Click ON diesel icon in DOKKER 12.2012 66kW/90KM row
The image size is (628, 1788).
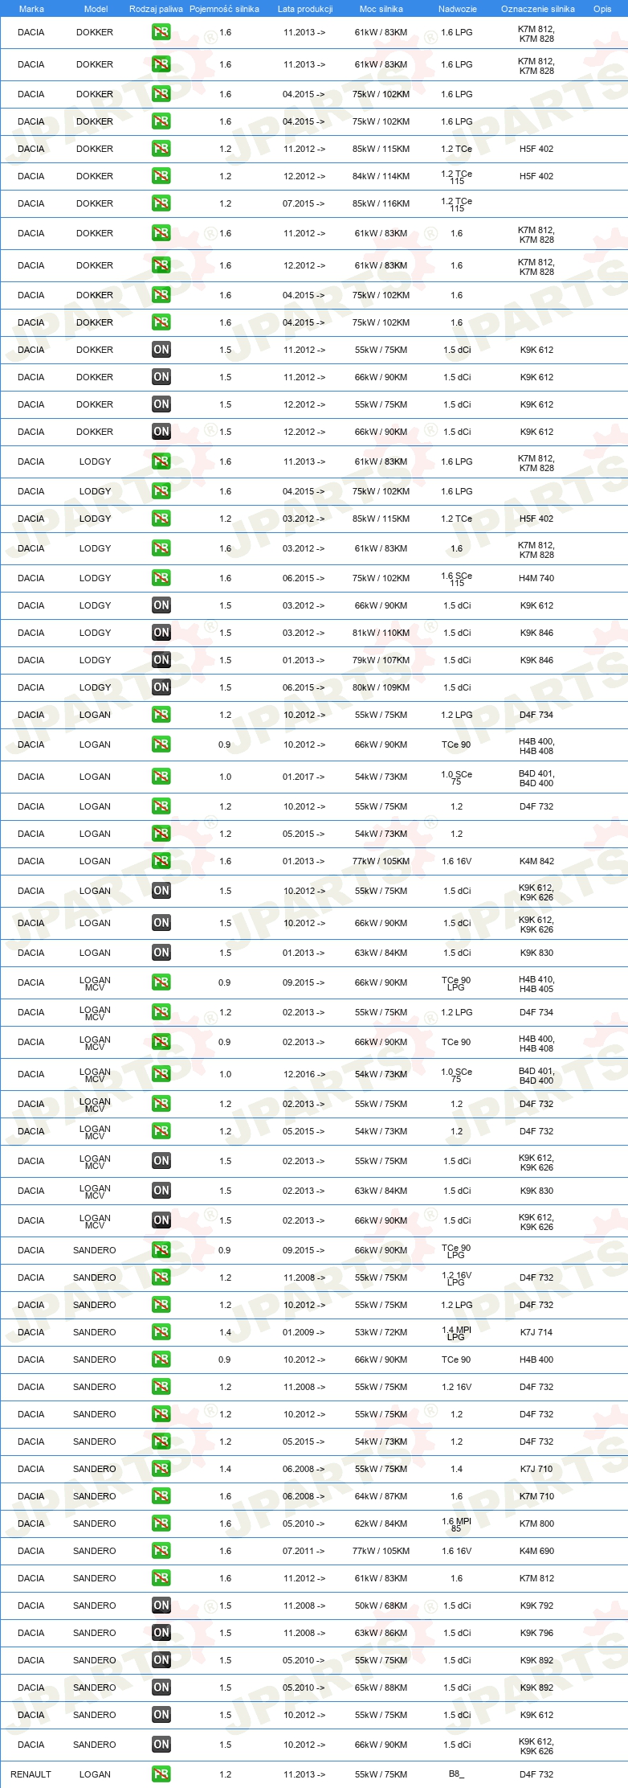click(x=161, y=432)
